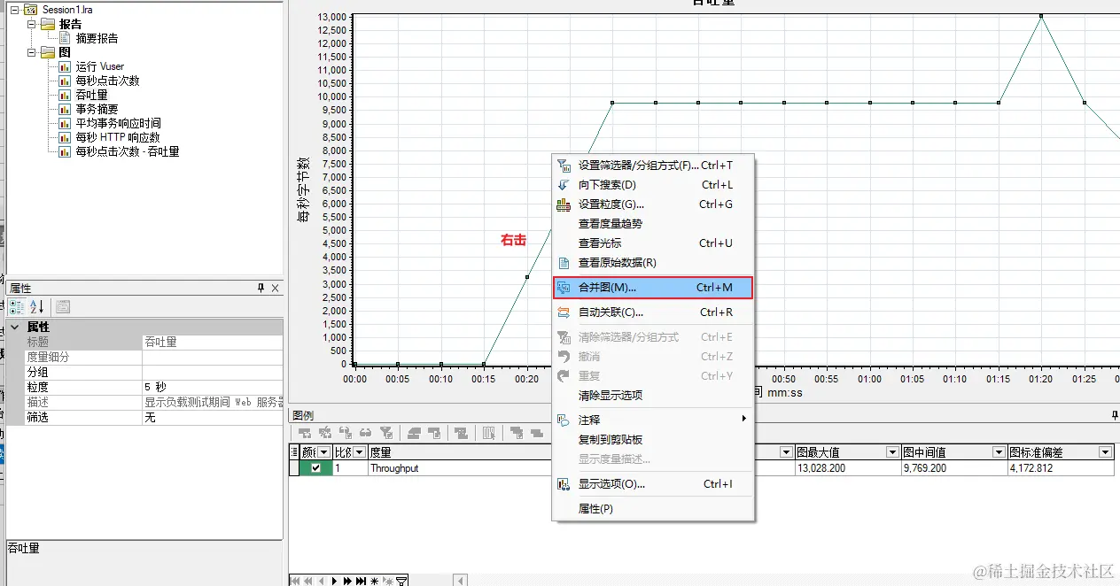Pin the 属性 panel
Image resolution: width=1120 pixels, height=586 pixels.
pos(261,289)
